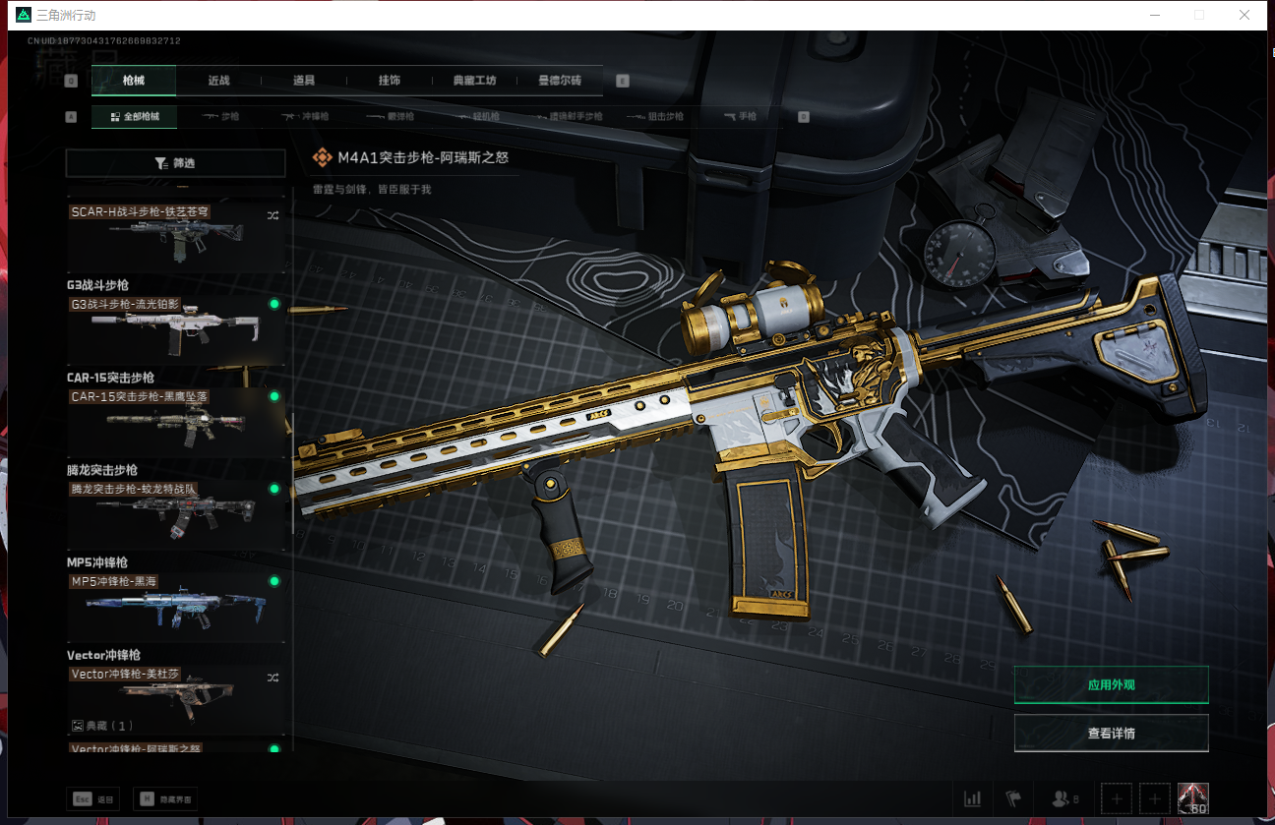This screenshot has height=825, width=1275.
Task: Click the second empty squad plus slot
Action: [1154, 798]
